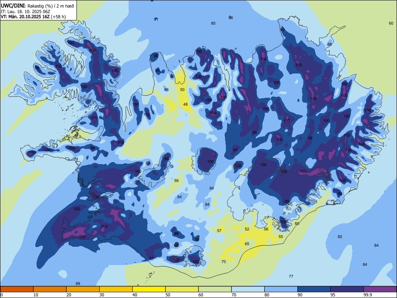The width and height of the screenshot is (397, 298).
Task: Click the humidity value '48' on the map
Action: [x=185, y=104]
